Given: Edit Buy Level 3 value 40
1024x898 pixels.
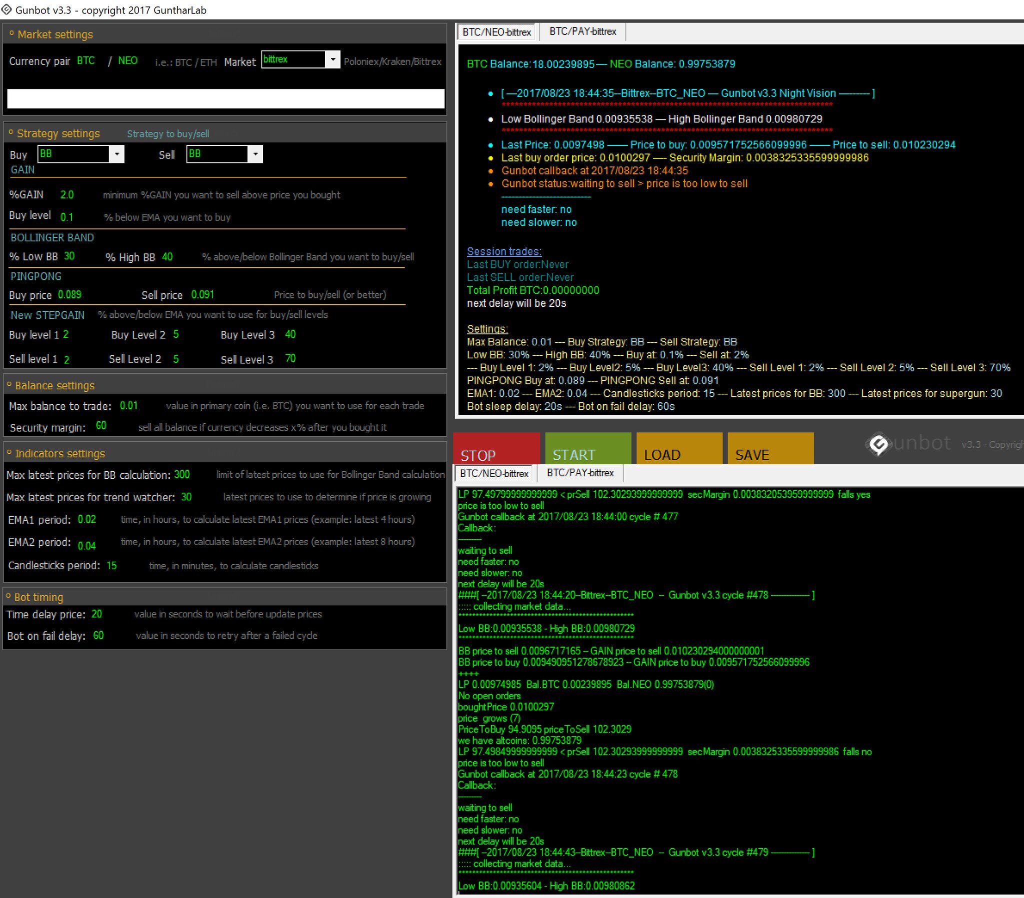Looking at the screenshot, I should tap(290, 334).
